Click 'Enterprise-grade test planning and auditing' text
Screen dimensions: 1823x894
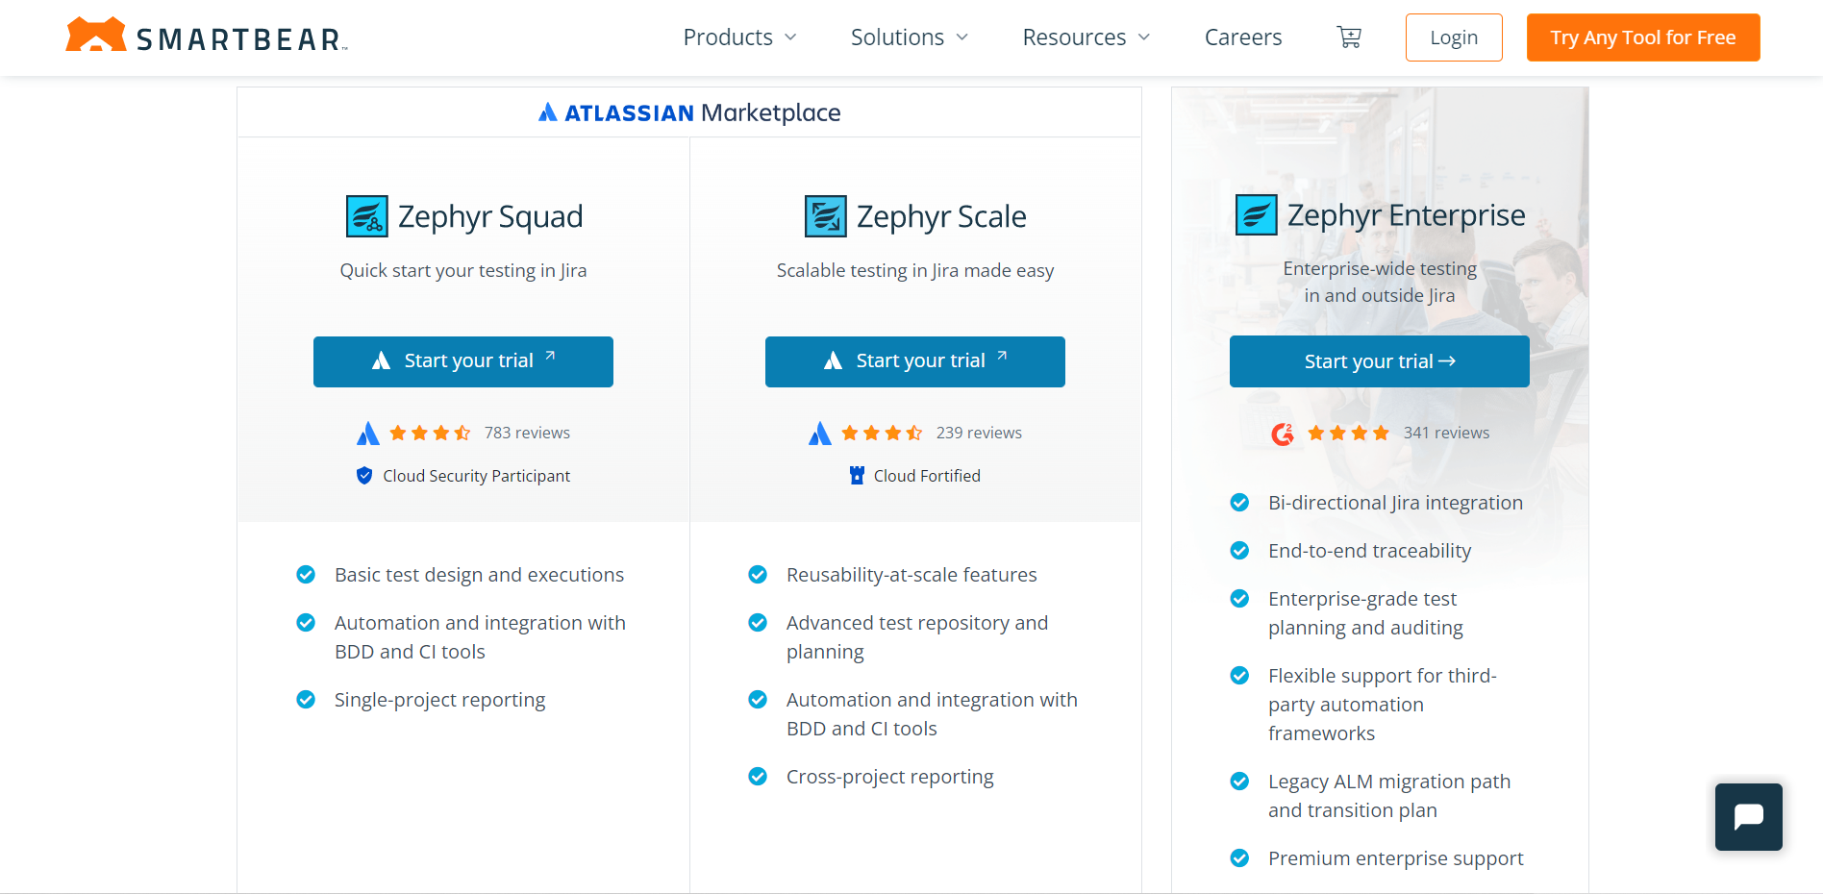click(1365, 613)
